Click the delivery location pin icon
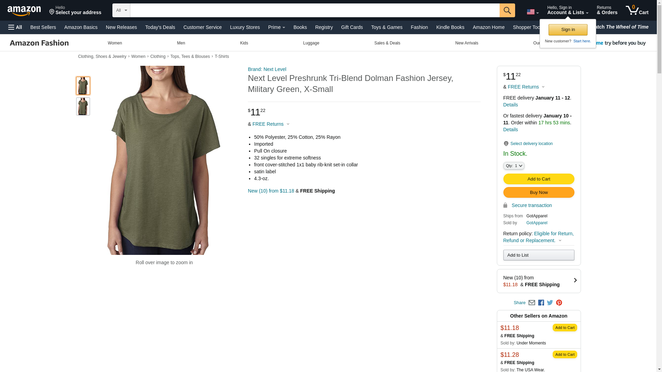Viewport: 662px width, 372px height. coord(506,144)
